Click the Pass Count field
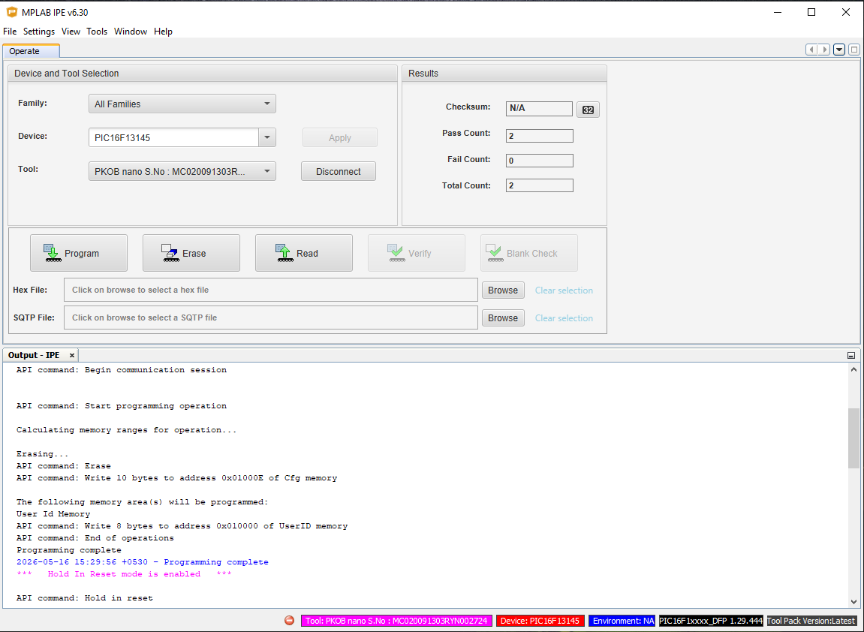 (540, 136)
